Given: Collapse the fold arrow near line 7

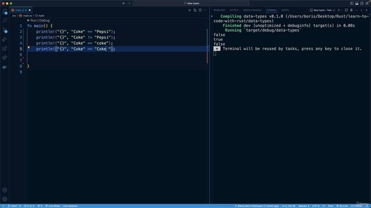Looking at the screenshot, I should point(23,63).
